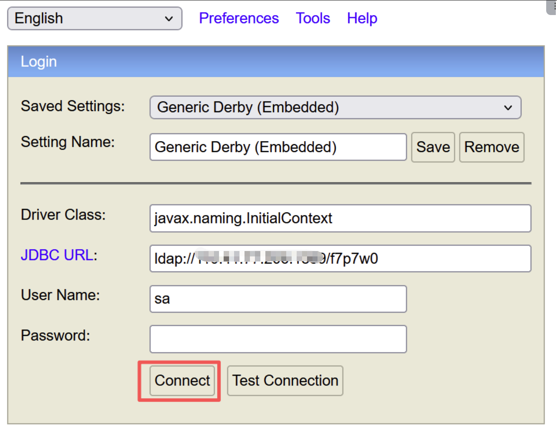Click the Save button
Image resolution: width=557 pixels, height=428 pixels.
pos(433,147)
